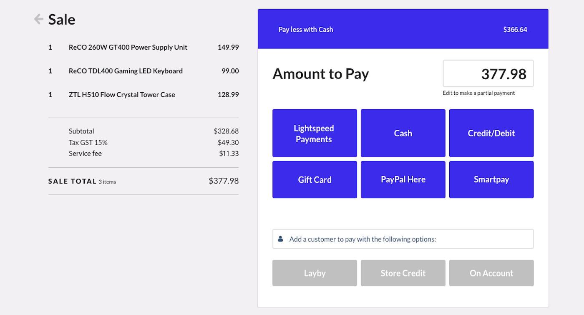The width and height of the screenshot is (584, 315).
Task: Select the ZTL H510 Tower Case item
Action: [x=122, y=95]
